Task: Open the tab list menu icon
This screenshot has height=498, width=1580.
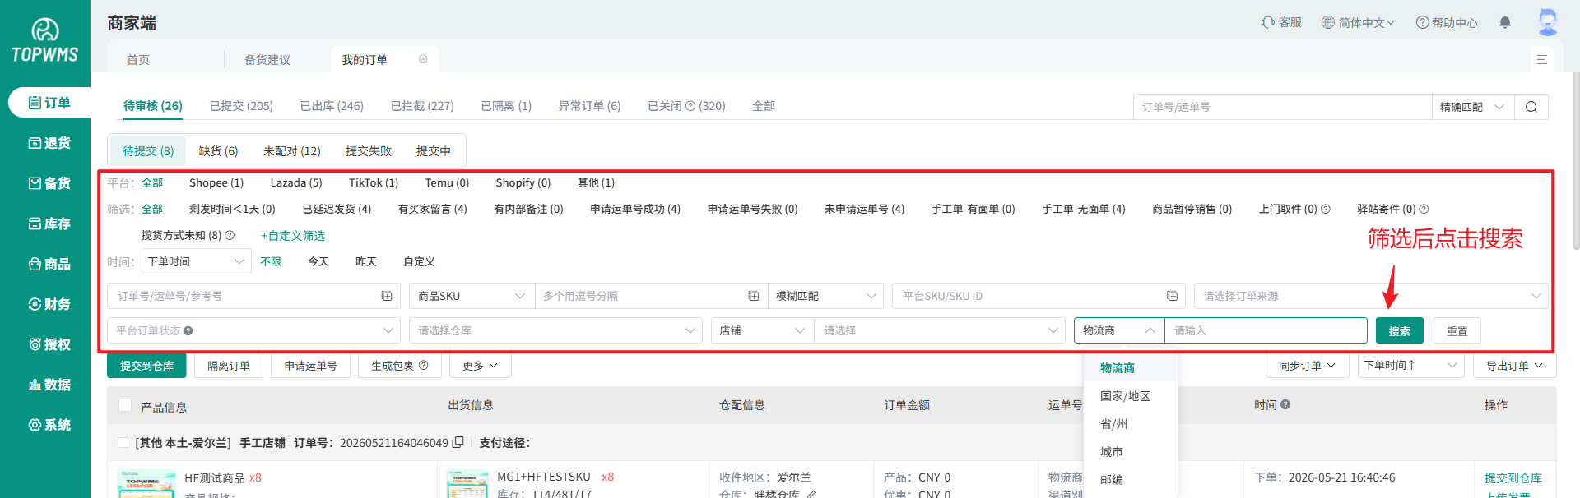Action: [x=1542, y=59]
